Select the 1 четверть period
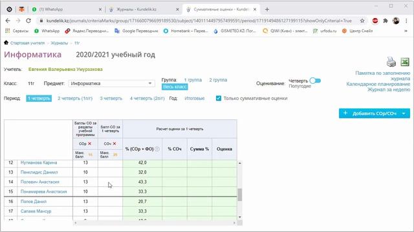414x232 pixels. click(x=39, y=98)
